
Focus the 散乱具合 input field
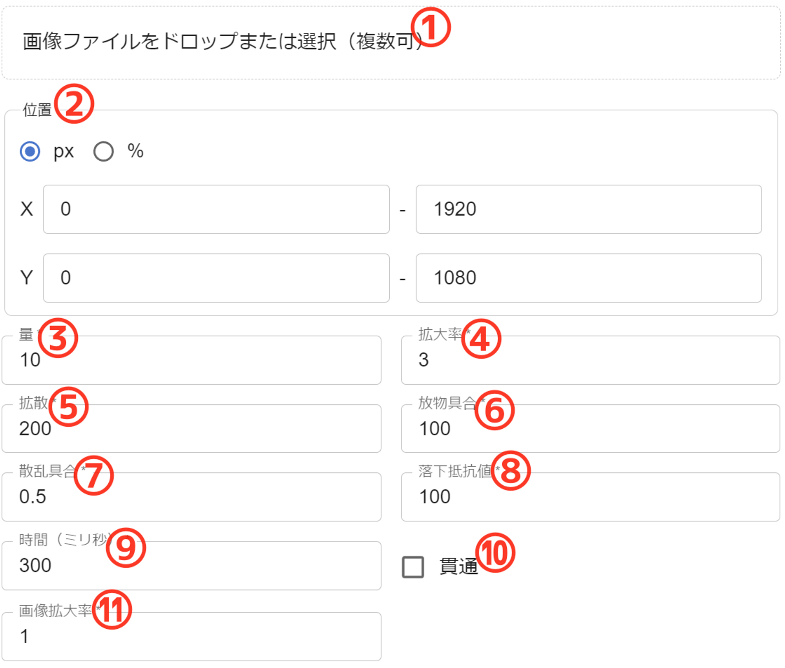click(x=192, y=497)
